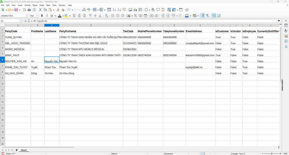Image resolution: width=289 pixels, height=155 pixels.
Task: Select the Sheet1 tab
Action: click(x=24, y=150)
